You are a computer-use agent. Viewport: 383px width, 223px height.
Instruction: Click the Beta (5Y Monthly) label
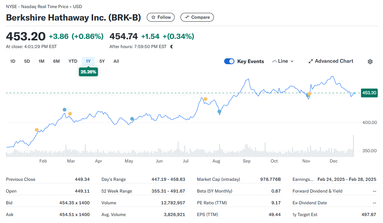215,191
